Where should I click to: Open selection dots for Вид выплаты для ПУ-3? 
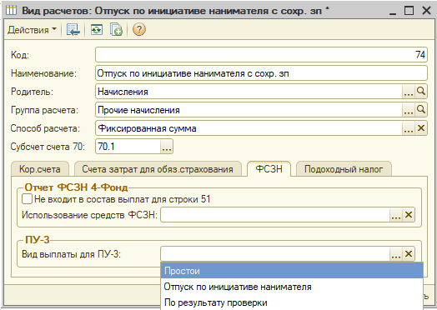396,253
